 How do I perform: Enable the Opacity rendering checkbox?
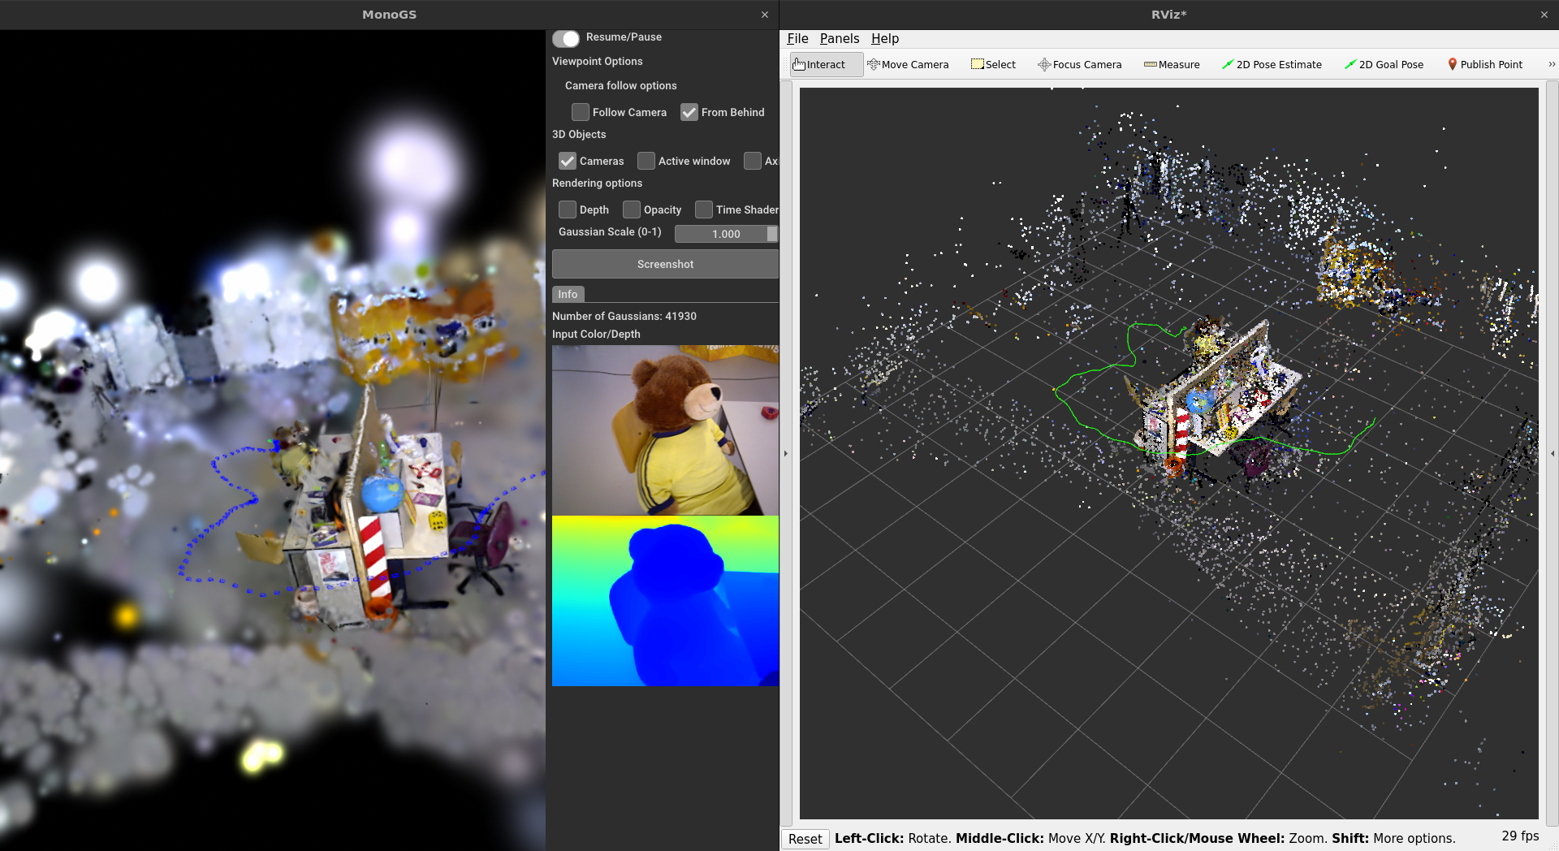(x=632, y=210)
